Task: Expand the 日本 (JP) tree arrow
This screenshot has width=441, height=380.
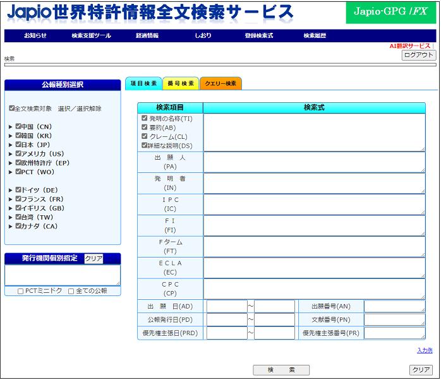Action: point(10,145)
